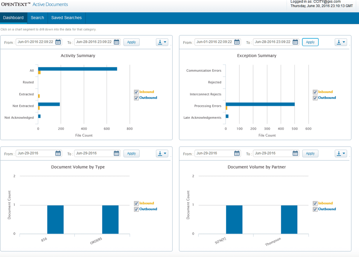Viewport: 359px width, 257px height.
Task: Apply the date range on the Activity Summary chart
Action: (131, 42)
